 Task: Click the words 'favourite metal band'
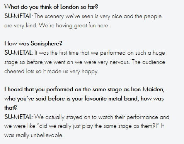(112, 99)
